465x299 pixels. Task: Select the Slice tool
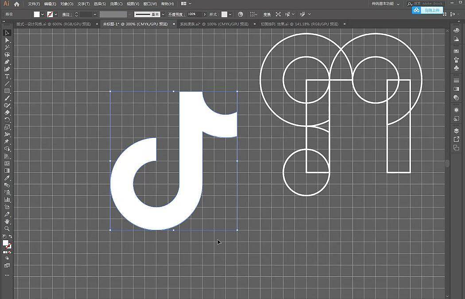(x=7, y=214)
